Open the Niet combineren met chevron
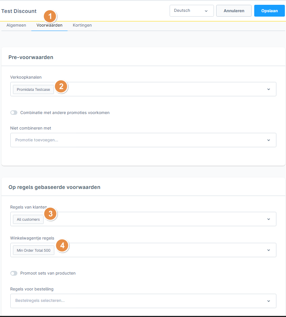Viewport: 286px width, 317px height. coord(269,140)
